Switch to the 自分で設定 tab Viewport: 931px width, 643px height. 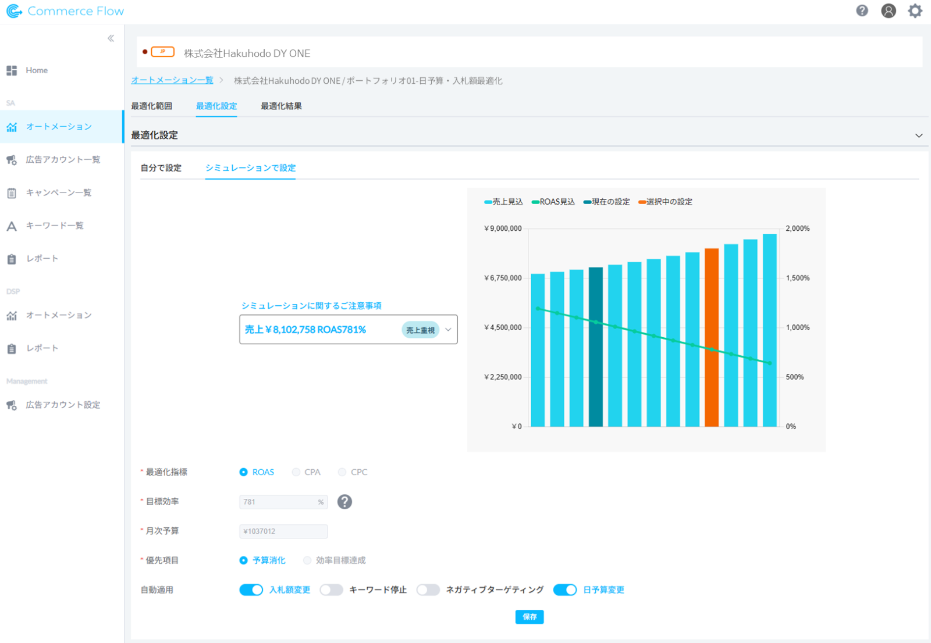[x=161, y=168]
